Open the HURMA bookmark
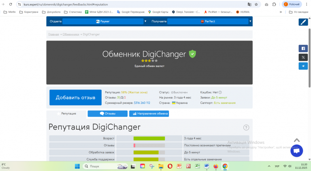311x171 pixels. [x=243, y=12]
